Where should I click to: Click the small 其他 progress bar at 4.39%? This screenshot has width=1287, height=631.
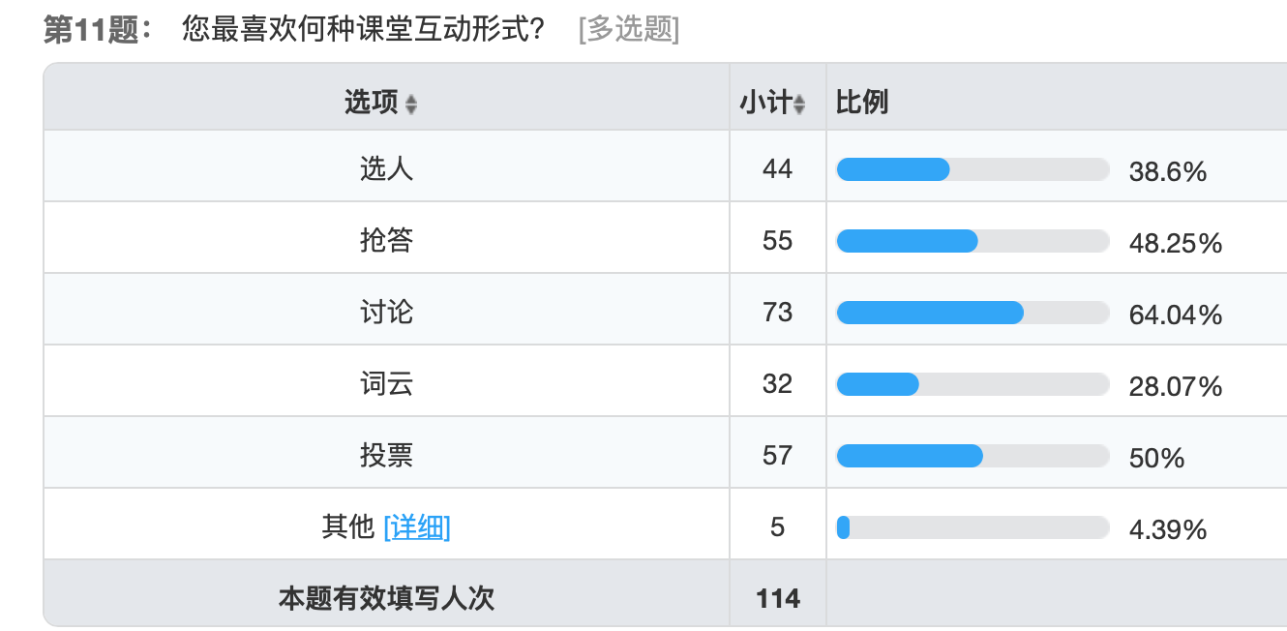pos(972,528)
